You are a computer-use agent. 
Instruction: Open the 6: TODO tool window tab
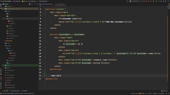coord(6,91)
